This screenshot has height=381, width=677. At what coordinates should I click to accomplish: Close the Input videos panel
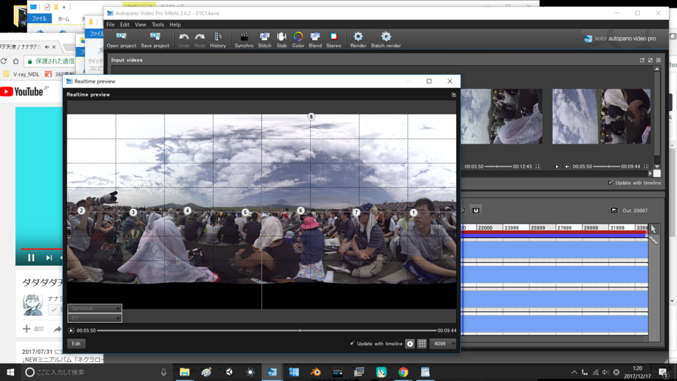point(658,60)
